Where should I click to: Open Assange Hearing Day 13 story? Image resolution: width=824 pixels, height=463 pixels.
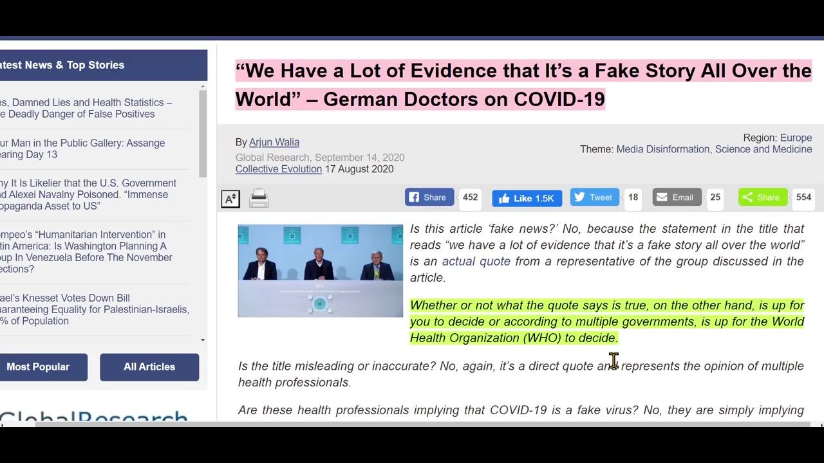pyautogui.click(x=82, y=149)
